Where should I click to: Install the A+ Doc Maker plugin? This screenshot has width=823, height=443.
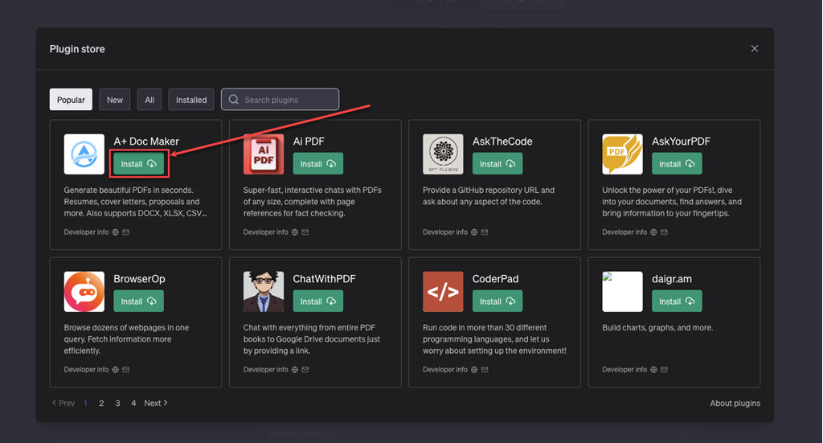pyautogui.click(x=138, y=164)
